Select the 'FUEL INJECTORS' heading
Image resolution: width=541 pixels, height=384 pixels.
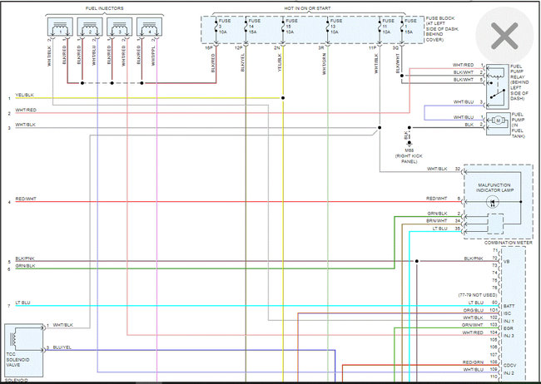coord(104,8)
